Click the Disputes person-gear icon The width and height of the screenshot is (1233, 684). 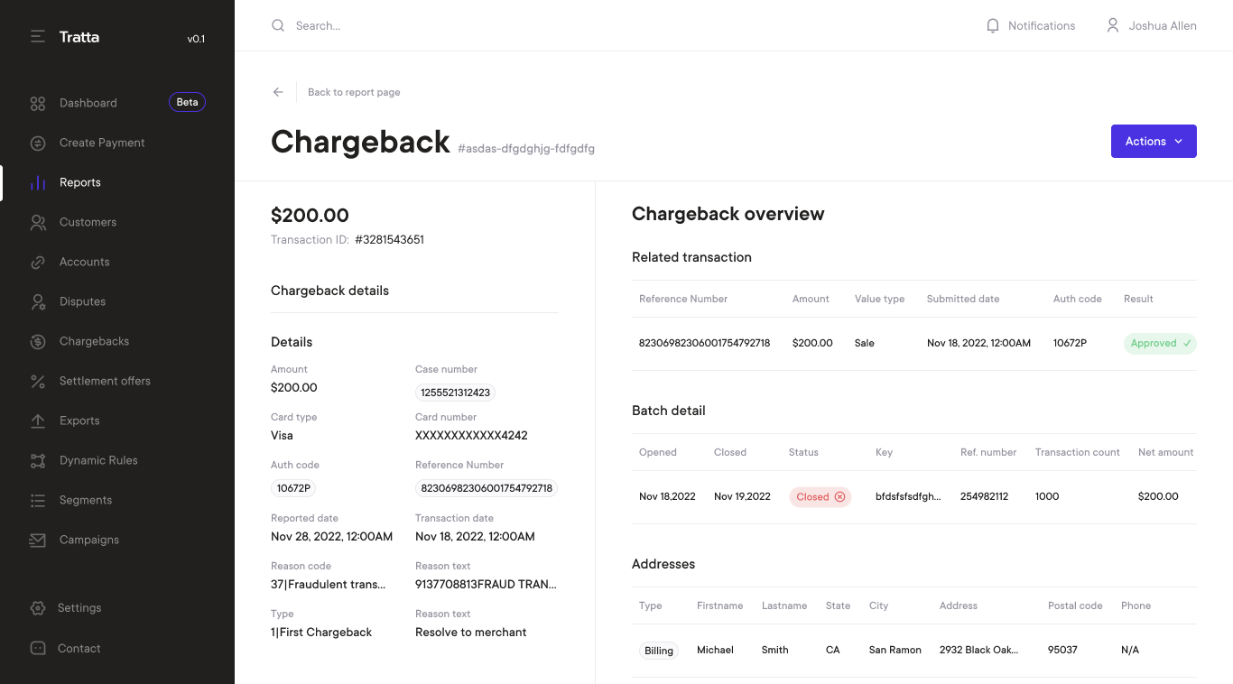(38, 301)
